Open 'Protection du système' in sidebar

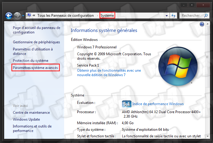[31, 61]
